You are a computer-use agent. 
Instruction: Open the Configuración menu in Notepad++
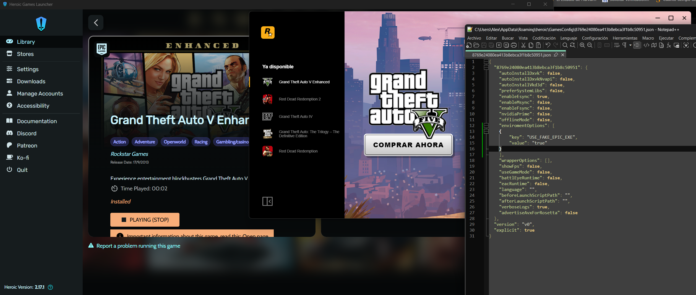click(595, 38)
